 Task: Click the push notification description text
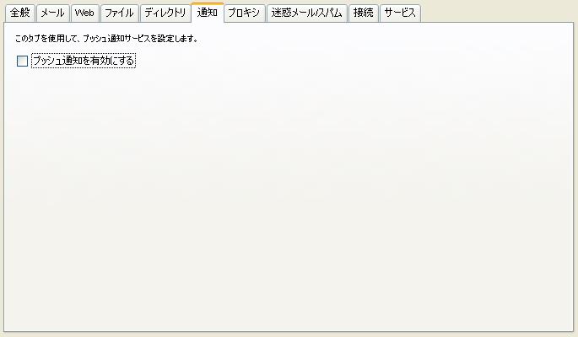(x=106, y=39)
